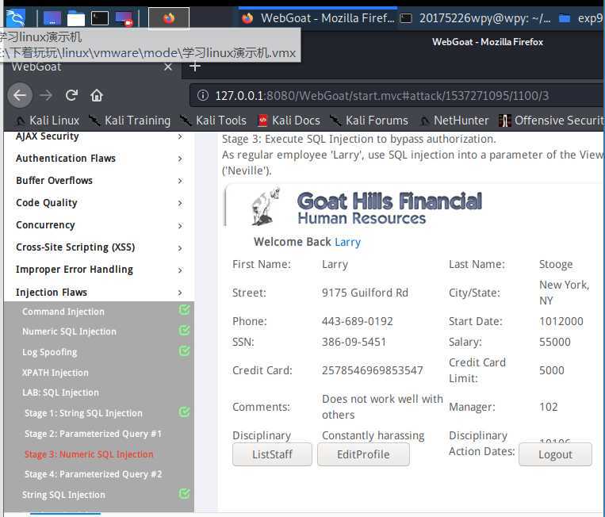Expand the Code Quality chevron
The image size is (605, 517).
pos(180,203)
